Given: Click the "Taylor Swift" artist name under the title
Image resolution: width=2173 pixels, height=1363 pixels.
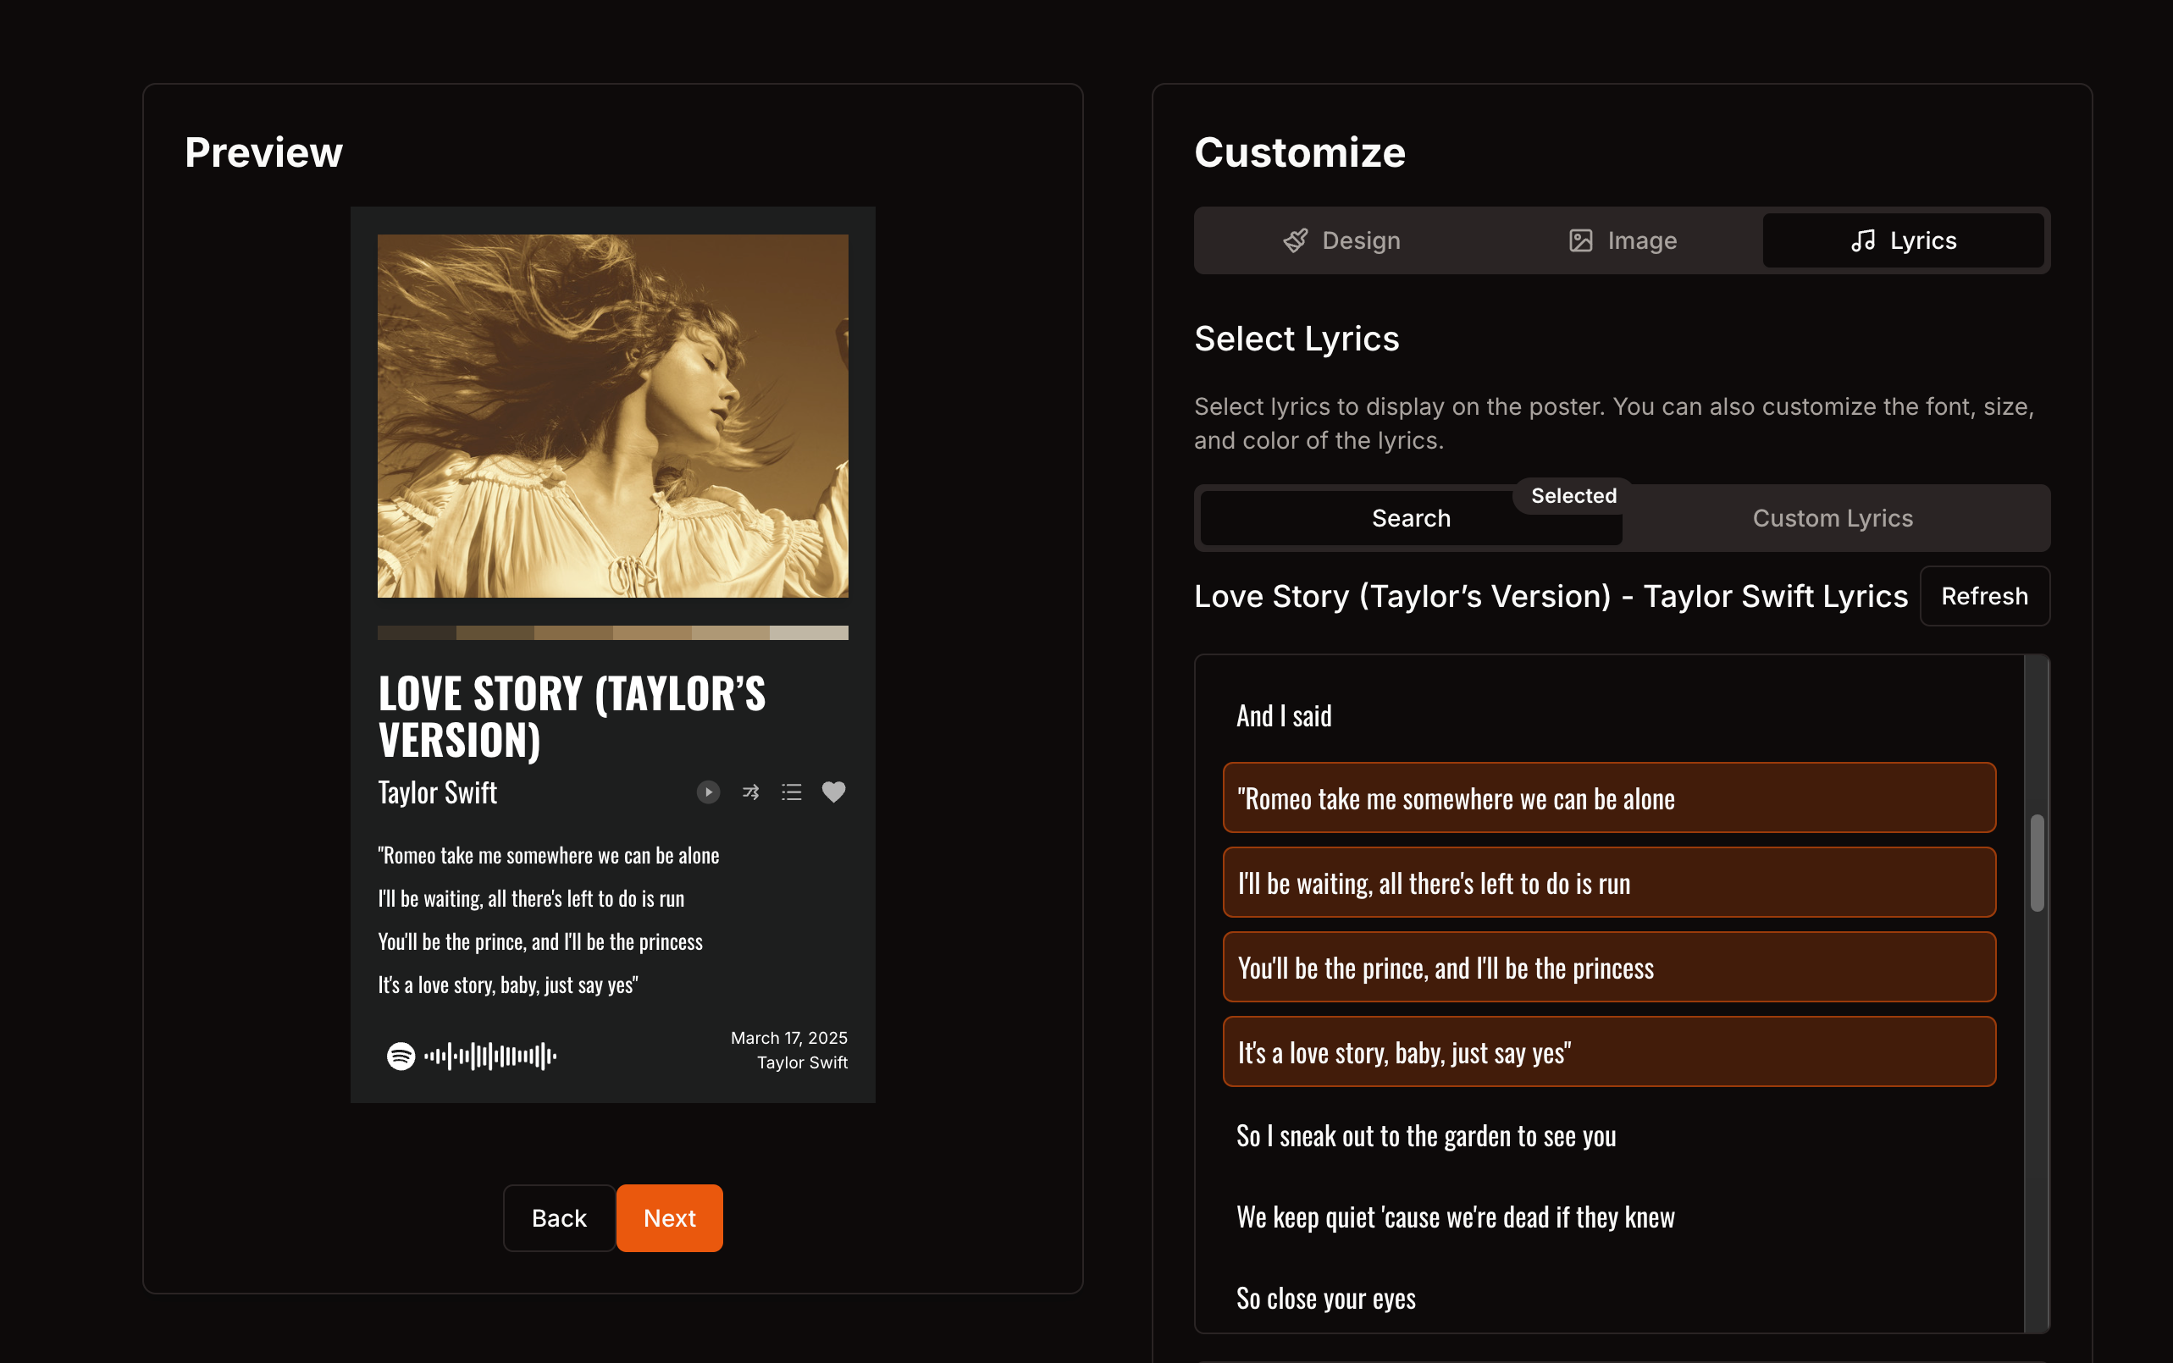Looking at the screenshot, I should pyautogui.click(x=437, y=792).
